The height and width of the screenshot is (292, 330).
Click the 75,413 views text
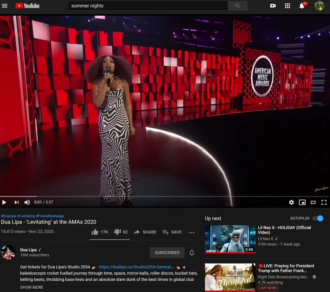[x=13, y=231]
